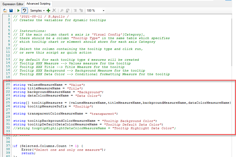
Task: Select the Advanced Scripting tab
Action: [x=38, y=4]
